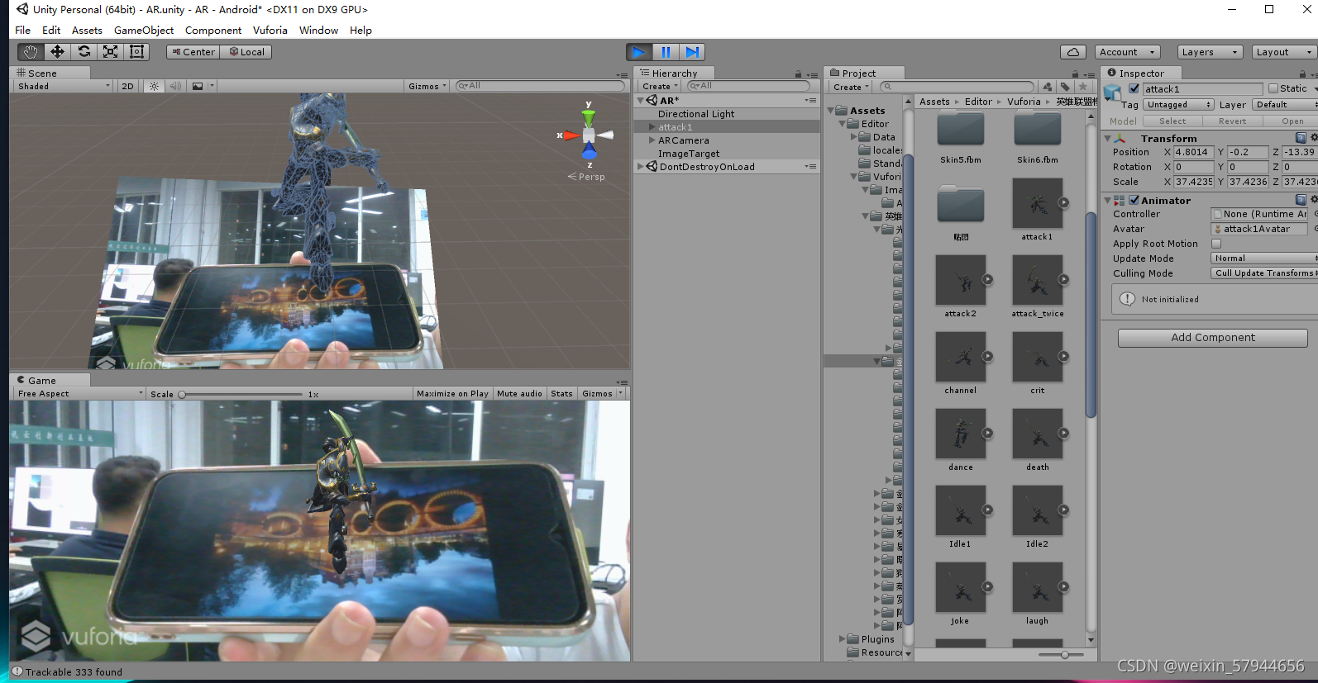Open the Vuforia menu

point(270,30)
